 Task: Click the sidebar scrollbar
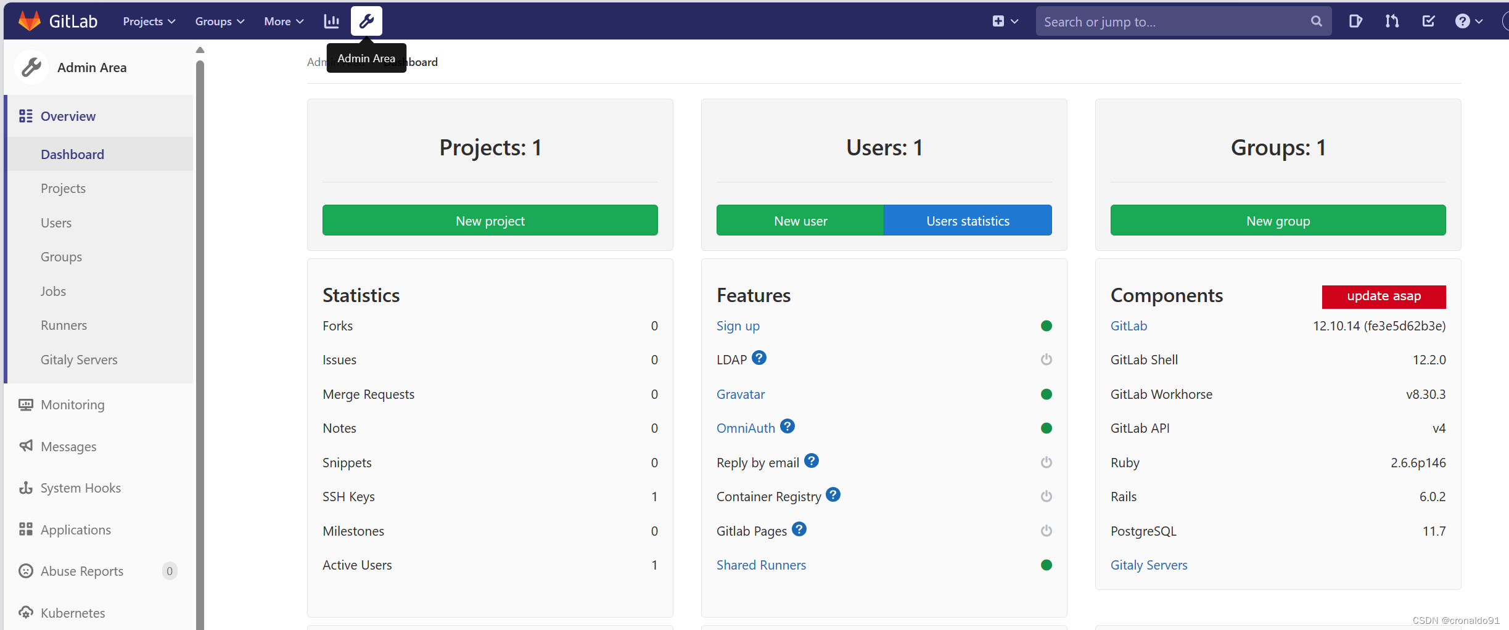coord(200,345)
